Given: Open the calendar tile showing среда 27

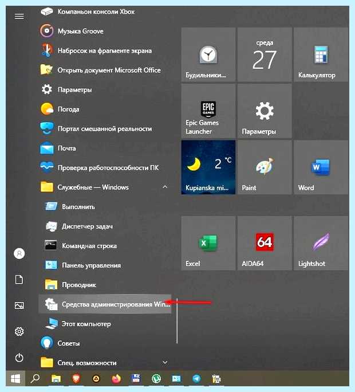Looking at the screenshot, I should [265, 54].
